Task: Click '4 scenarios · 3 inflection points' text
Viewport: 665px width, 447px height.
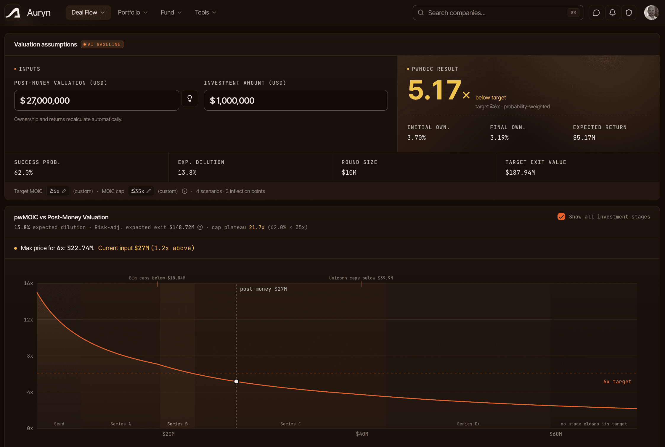Action: 230,191
